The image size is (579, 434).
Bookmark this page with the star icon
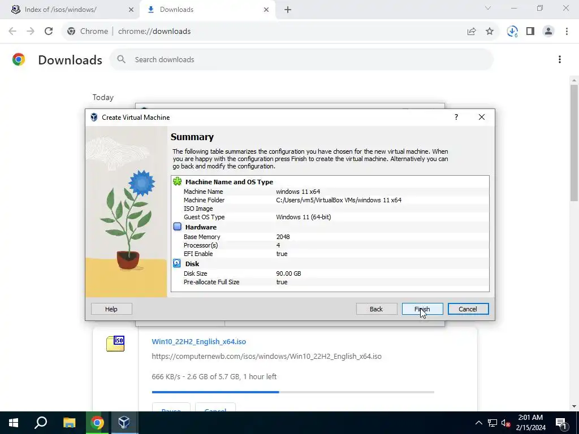tap(490, 32)
